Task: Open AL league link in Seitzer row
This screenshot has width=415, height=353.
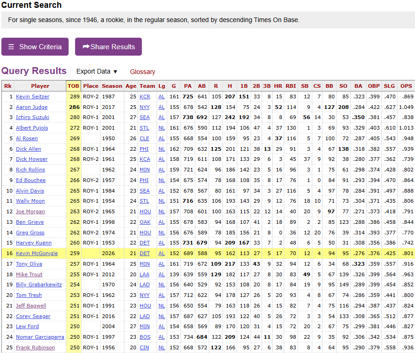Action: [162, 97]
